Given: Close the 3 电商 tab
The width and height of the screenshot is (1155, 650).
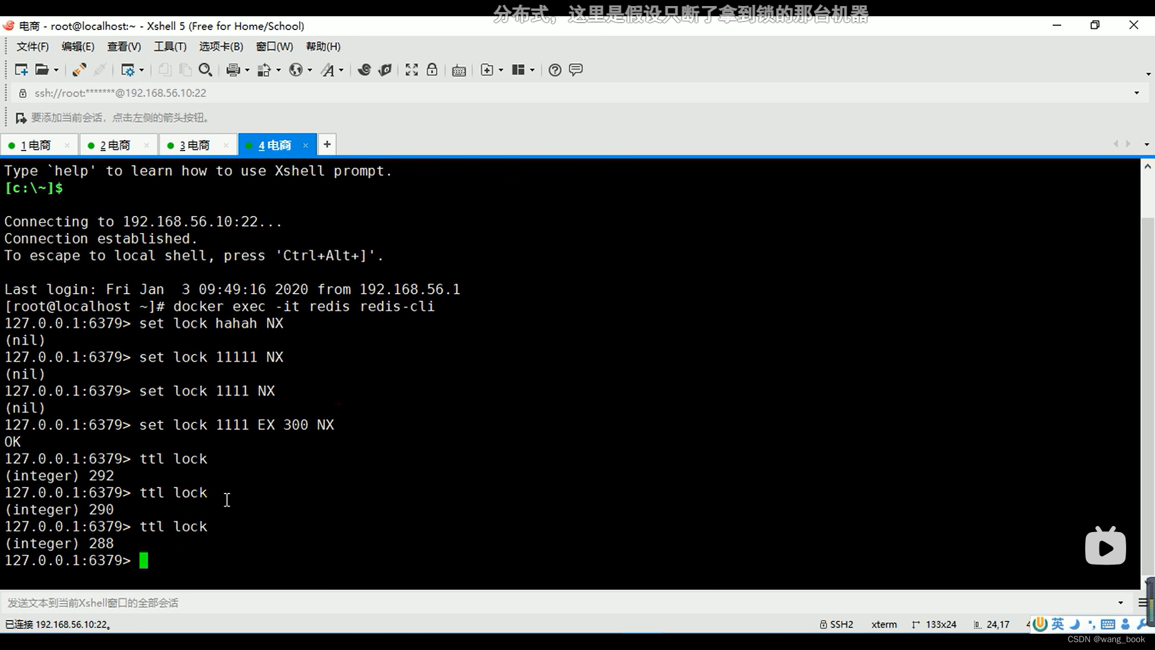Looking at the screenshot, I should pos(226,145).
